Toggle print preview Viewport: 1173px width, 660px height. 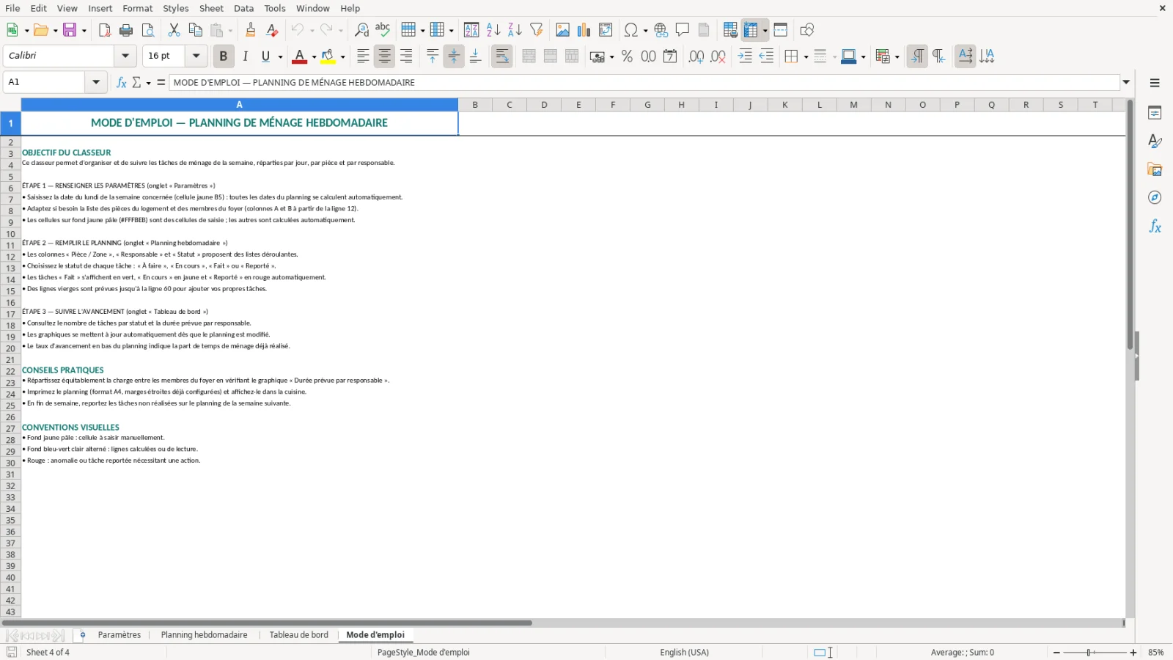(x=148, y=30)
